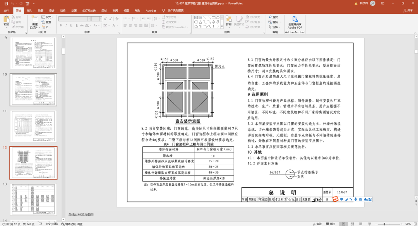Open the Replace (替换) dropdown arrow

281,22
